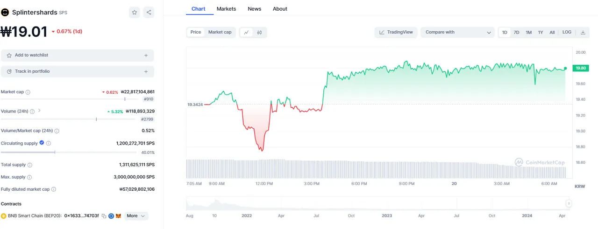The image size is (598, 229).
Task: Click the BNB Smart Chain logo
Action: tap(4, 216)
